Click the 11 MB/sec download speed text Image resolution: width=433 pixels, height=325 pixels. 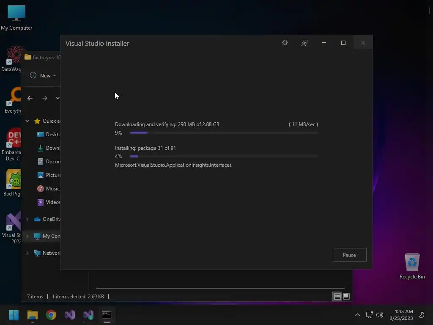pos(303,124)
